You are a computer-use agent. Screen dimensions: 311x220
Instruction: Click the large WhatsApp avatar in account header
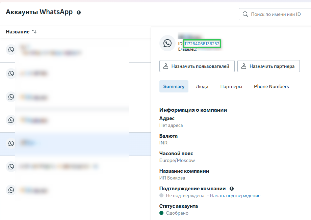coord(167,43)
